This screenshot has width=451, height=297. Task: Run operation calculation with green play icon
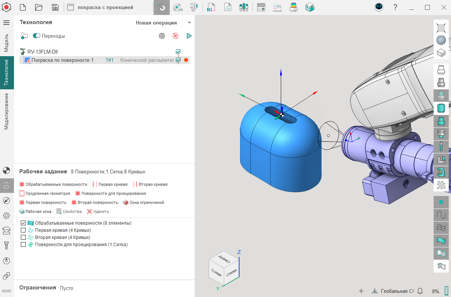pos(189,36)
